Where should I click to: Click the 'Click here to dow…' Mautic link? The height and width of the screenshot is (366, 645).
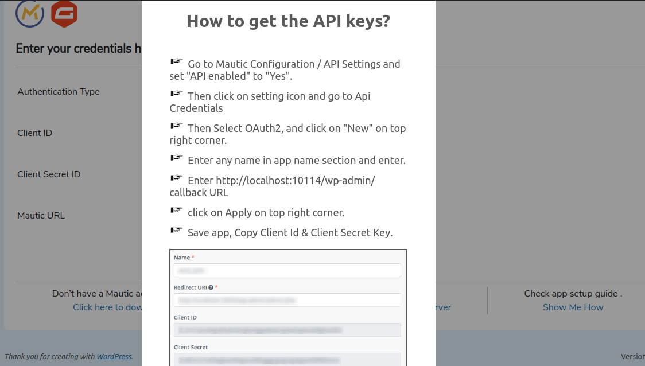pyautogui.click(x=107, y=307)
